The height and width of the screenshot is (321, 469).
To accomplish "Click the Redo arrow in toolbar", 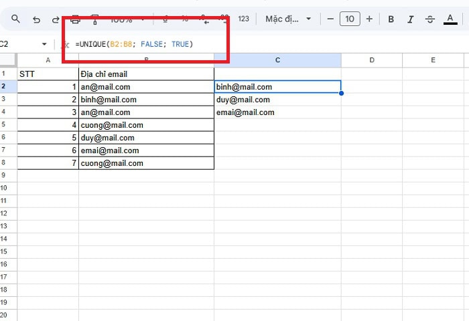I will pyautogui.click(x=56, y=19).
